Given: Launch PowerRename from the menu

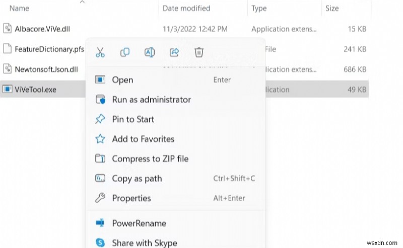Looking at the screenshot, I should 139,223.
